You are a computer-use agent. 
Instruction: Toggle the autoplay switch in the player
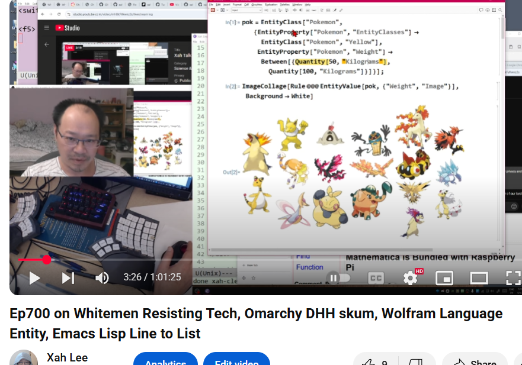pyautogui.click(x=338, y=277)
